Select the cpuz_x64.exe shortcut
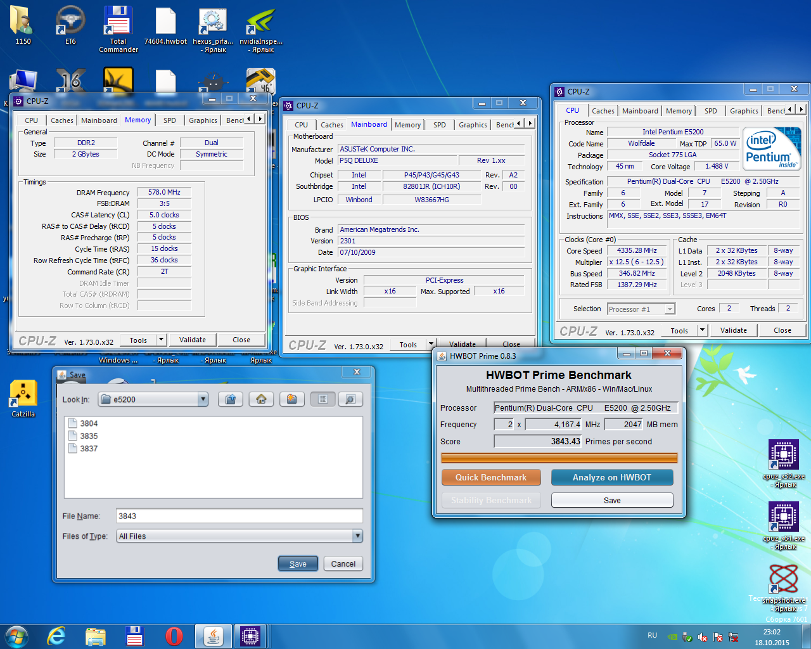Screen dimensions: 811x649 tap(784, 525)
